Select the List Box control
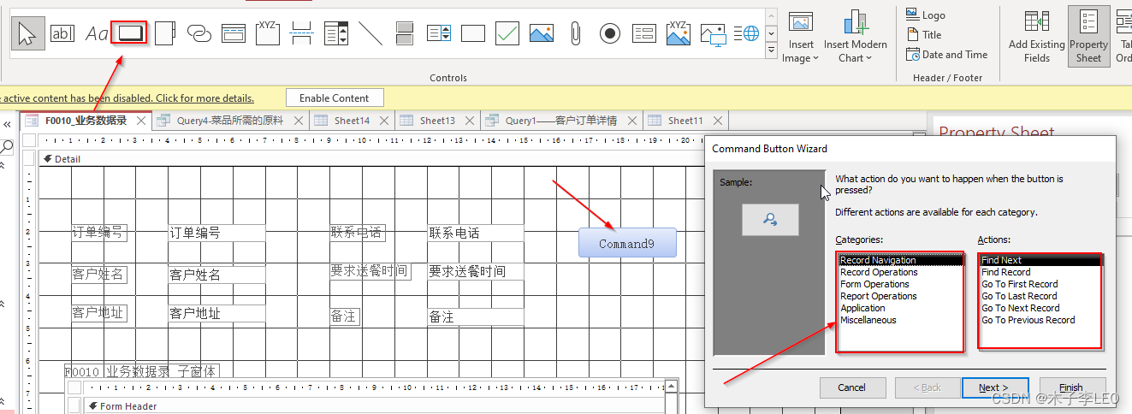The image size is (1132, 414). (439, 33)
